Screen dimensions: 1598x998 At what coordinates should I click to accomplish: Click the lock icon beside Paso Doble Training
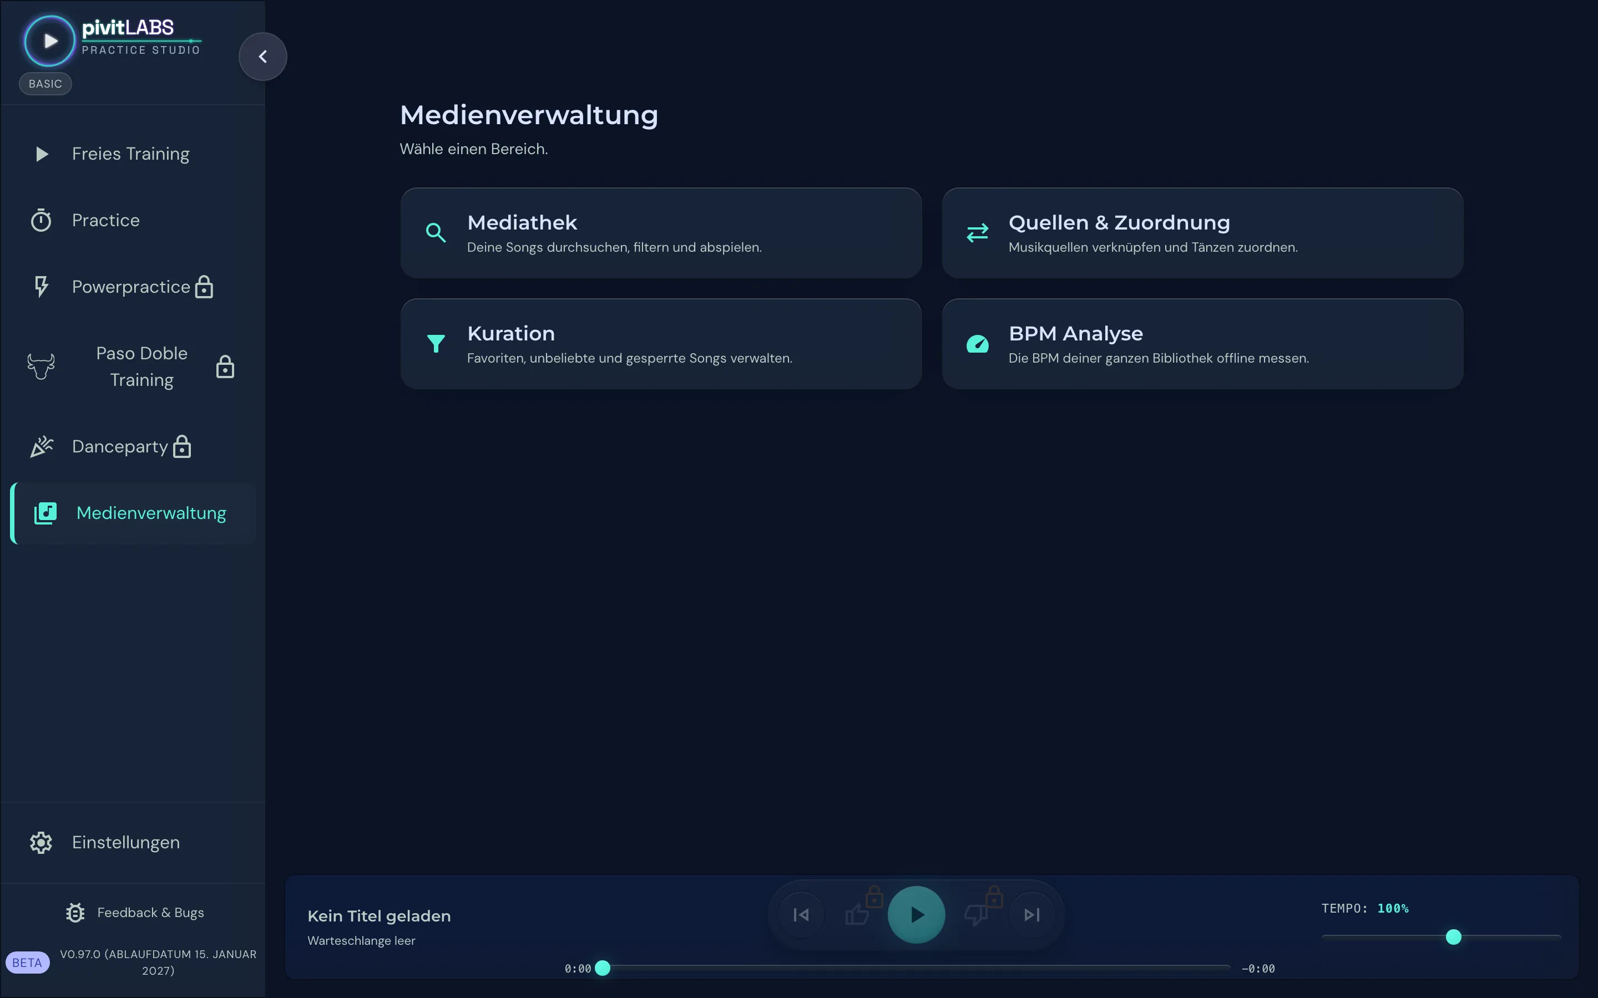(x=225, y=366)
